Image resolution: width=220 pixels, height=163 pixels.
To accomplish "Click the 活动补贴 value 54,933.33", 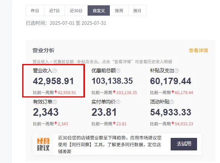I will (171, 112).
